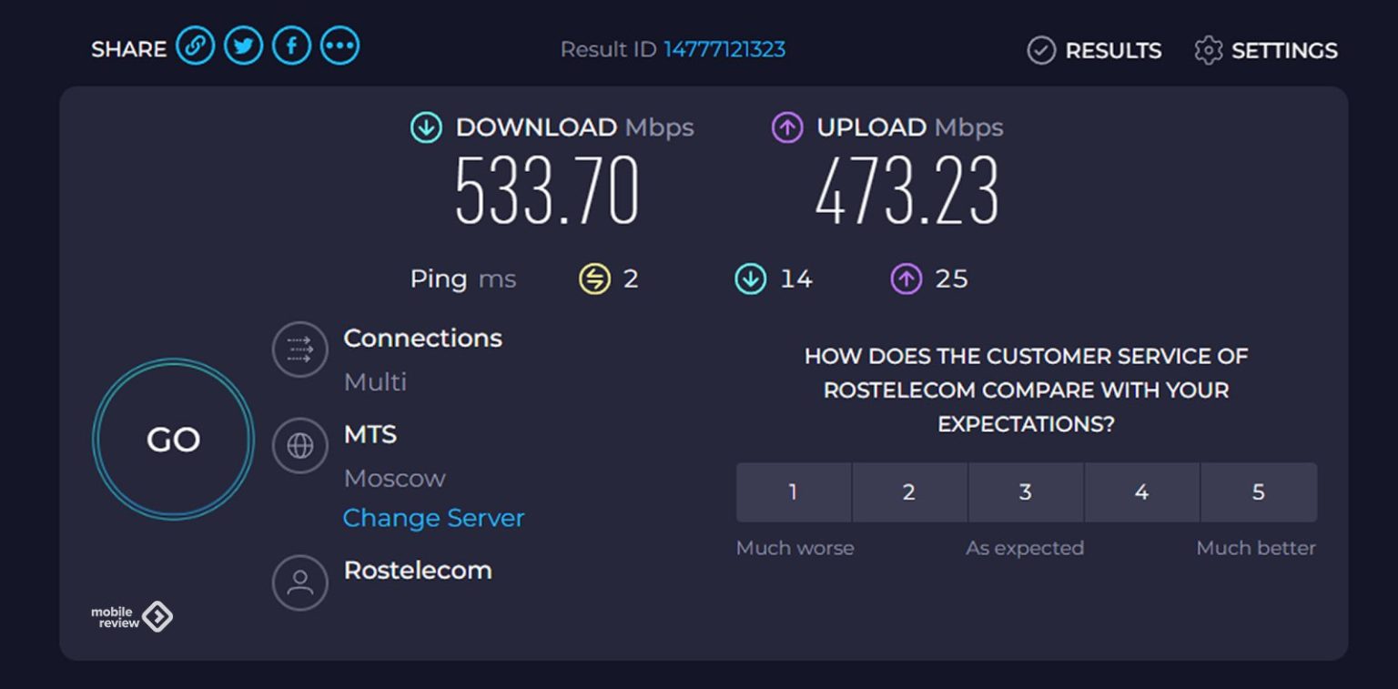Click the Mobile Review logo
Viewport: 1398px width, 689px height.
(x=131, y=617)
